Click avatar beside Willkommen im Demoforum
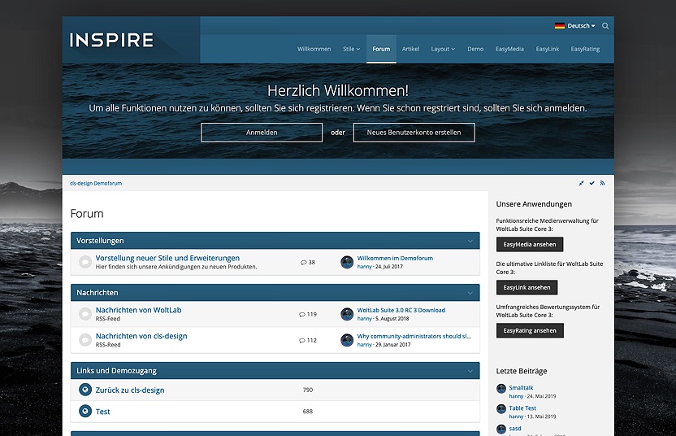 [x=347, y=262]
